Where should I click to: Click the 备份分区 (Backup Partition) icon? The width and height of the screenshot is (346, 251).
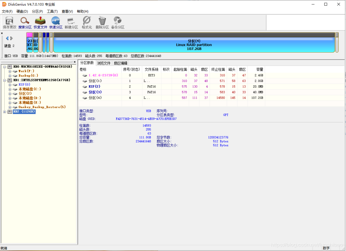pos(118,22)
